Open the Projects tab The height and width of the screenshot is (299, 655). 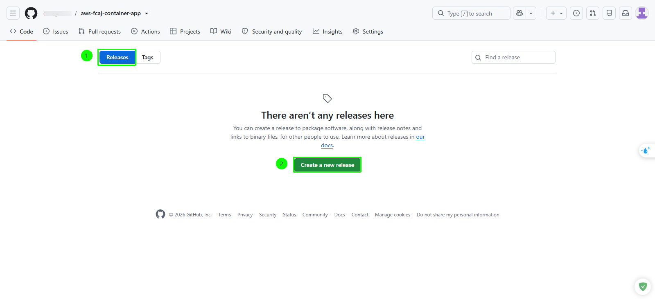[x=185, y=31]
